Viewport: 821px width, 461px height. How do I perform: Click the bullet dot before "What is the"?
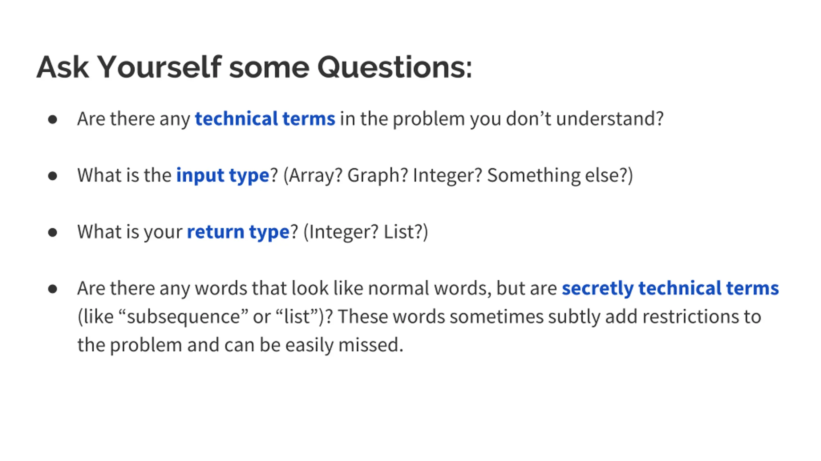pyautogui.click(x=52, y=176)
